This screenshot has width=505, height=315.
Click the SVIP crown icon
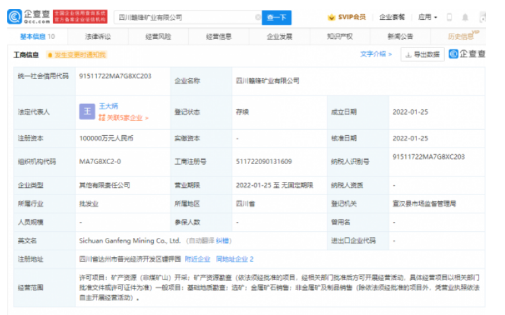(331, 17)
